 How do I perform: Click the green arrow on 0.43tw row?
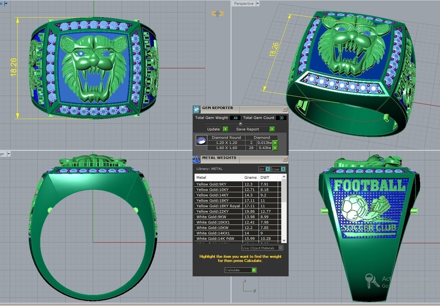[x=275, y=148]
